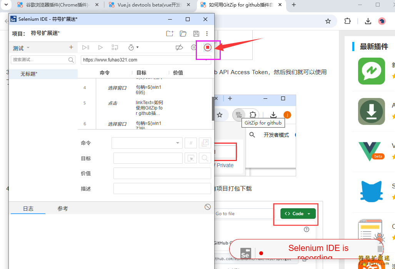Open the Vue beta plugin icon
The image size is (395, 269).
tap(372, 152)
